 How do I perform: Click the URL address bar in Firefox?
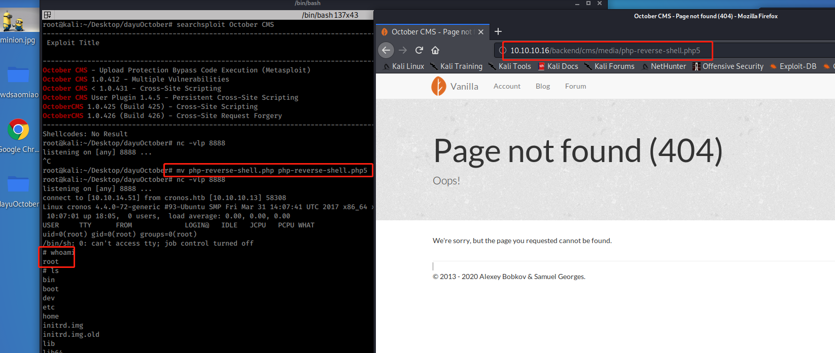605,51
